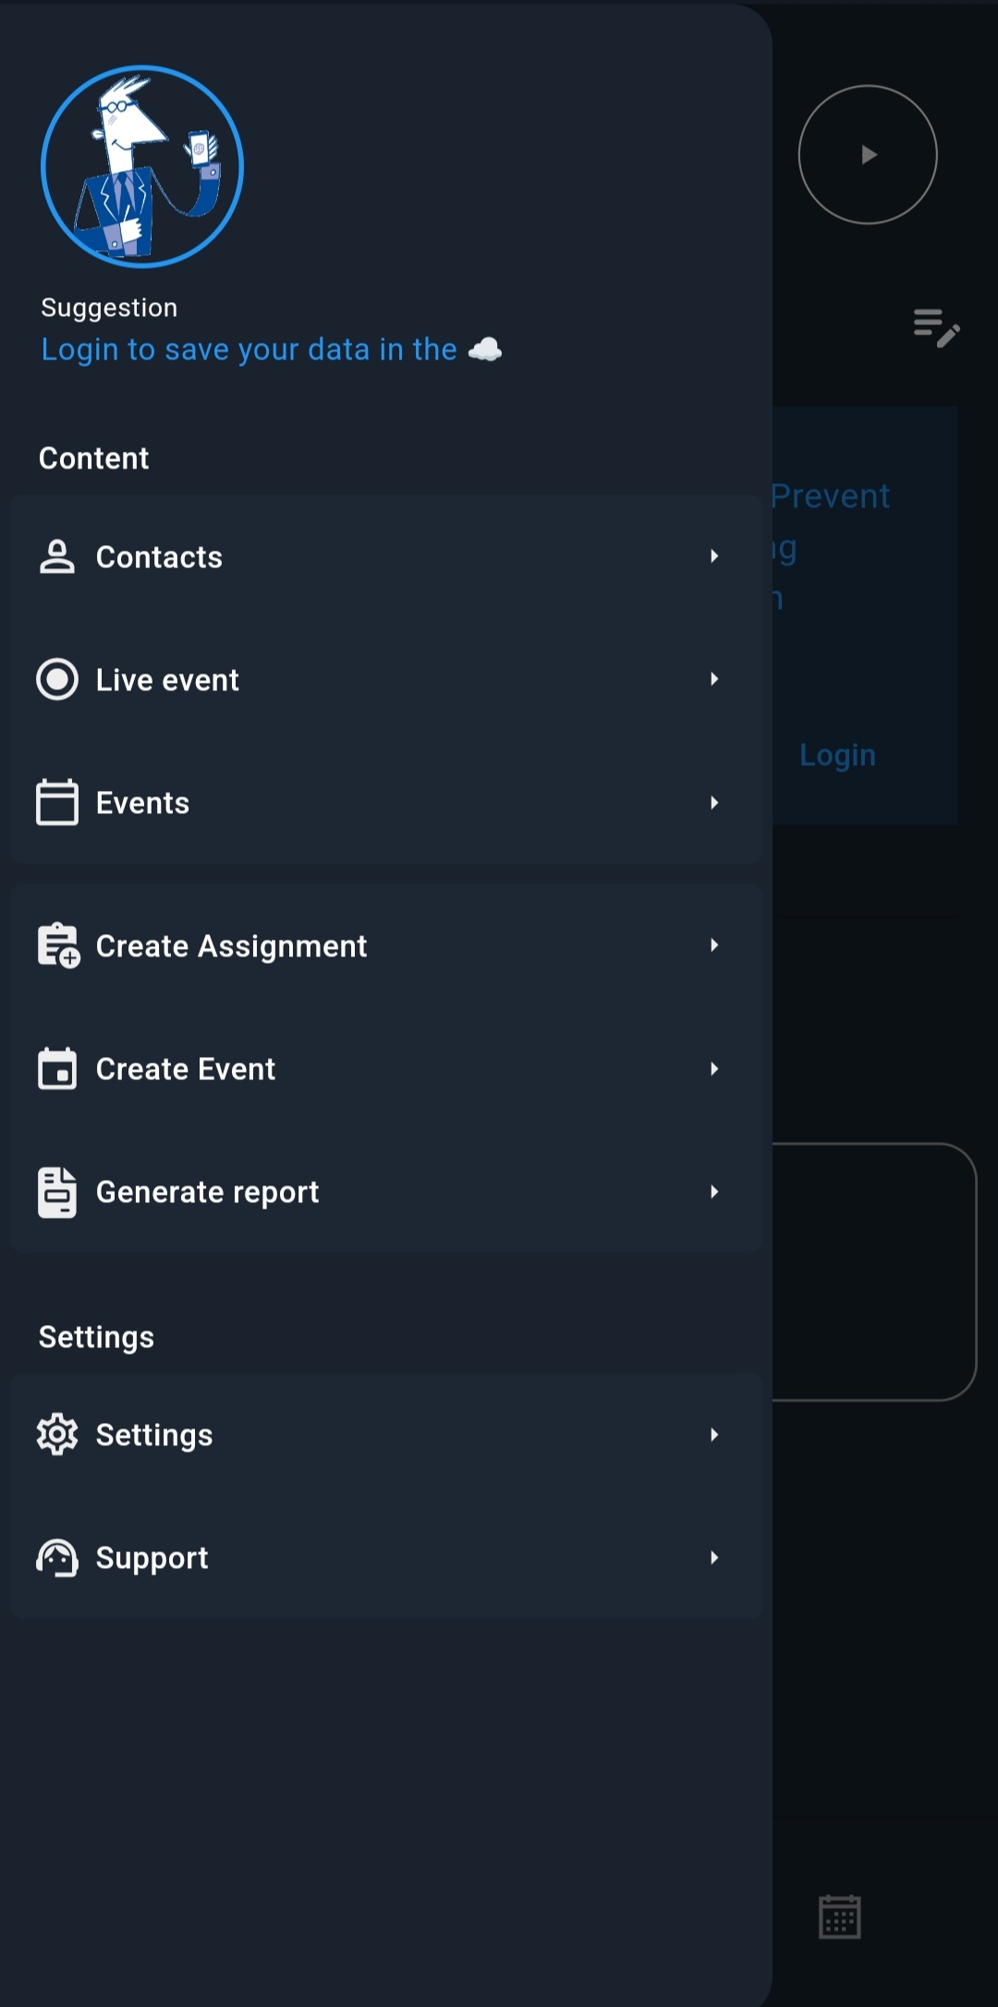
Task: Open the Settings menu item
Action: coord(386,1434)
